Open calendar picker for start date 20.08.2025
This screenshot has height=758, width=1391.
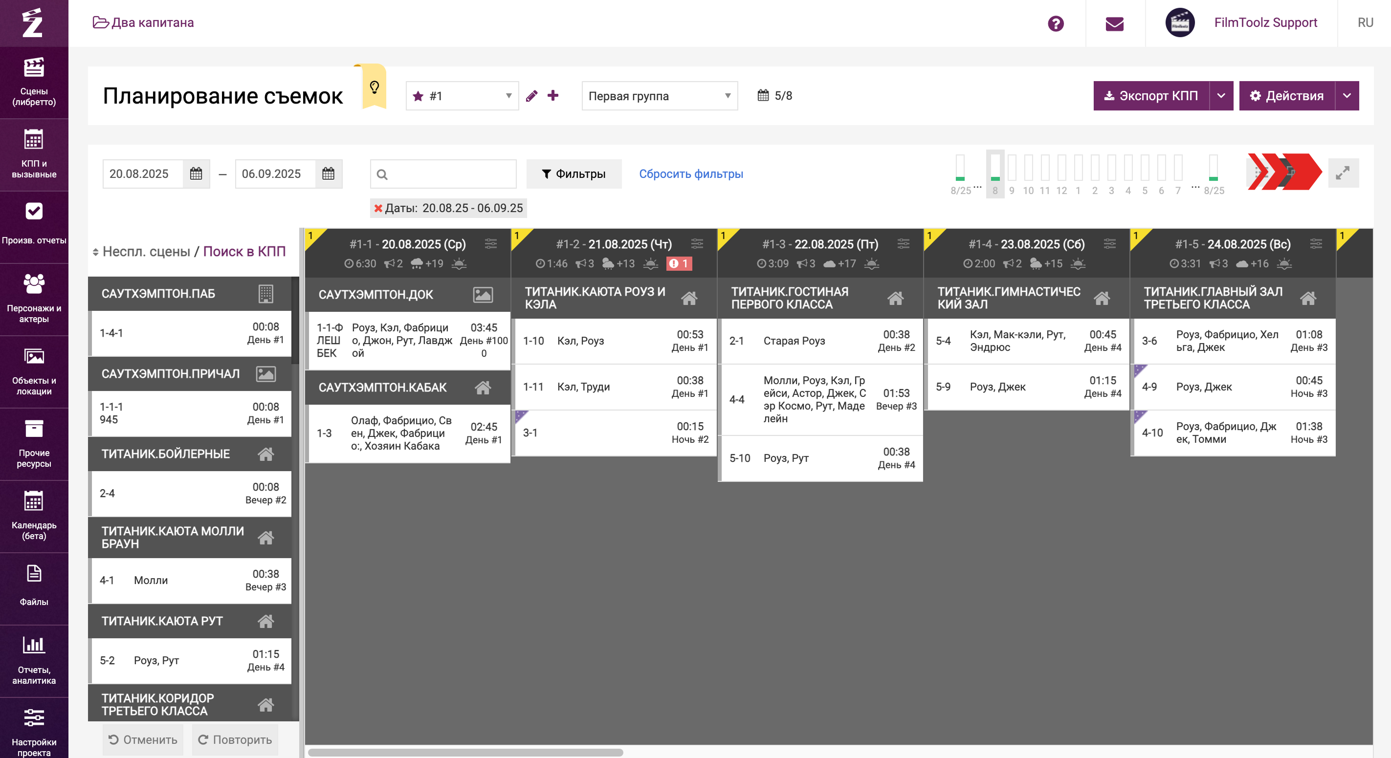coord(196,174)
